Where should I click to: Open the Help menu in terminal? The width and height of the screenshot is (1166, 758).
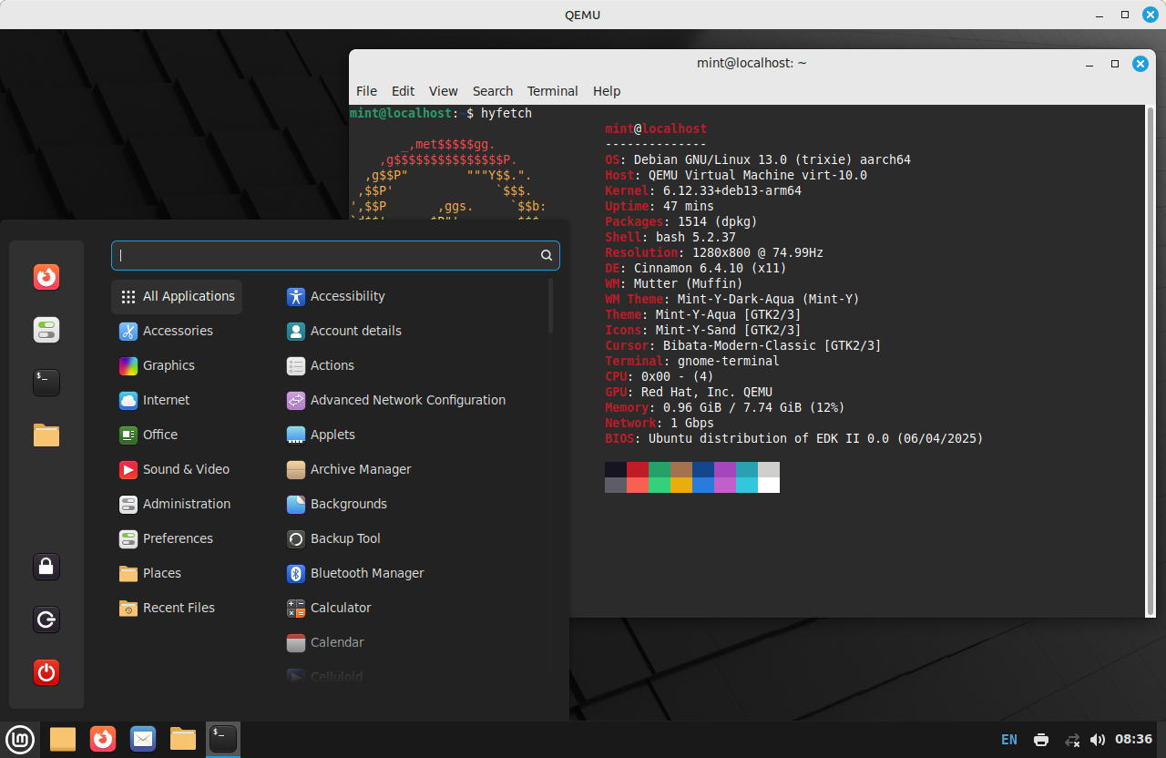tap(607, 91)
